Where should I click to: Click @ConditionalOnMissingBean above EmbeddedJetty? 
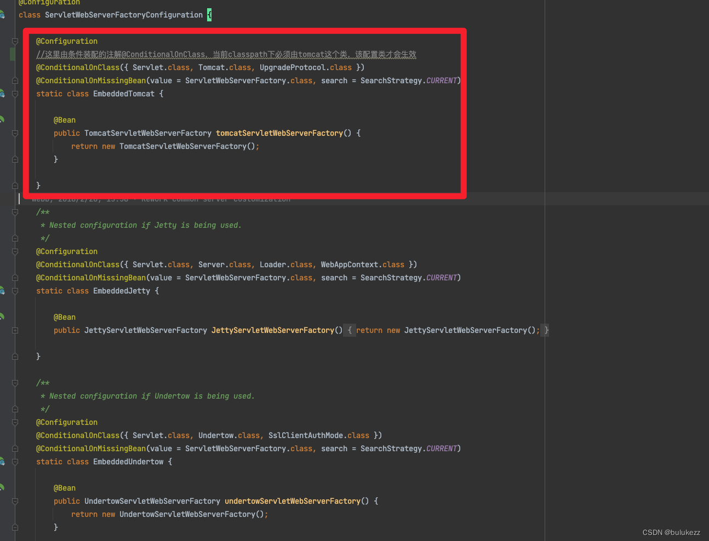tap(91, 278)
